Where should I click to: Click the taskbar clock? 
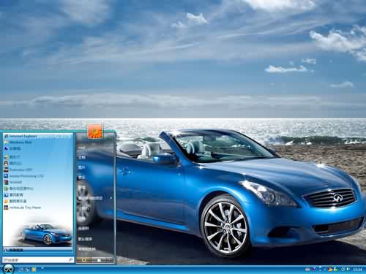click(x=357, y=270)
